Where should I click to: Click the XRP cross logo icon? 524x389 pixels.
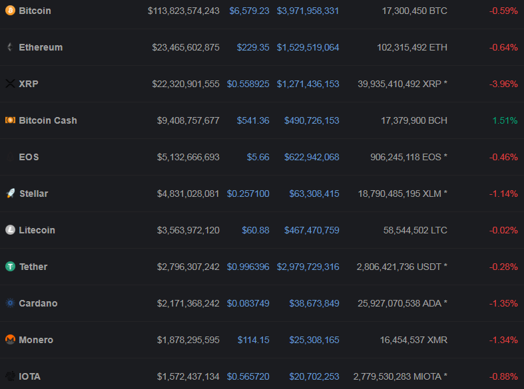click(x=11, y=84)
